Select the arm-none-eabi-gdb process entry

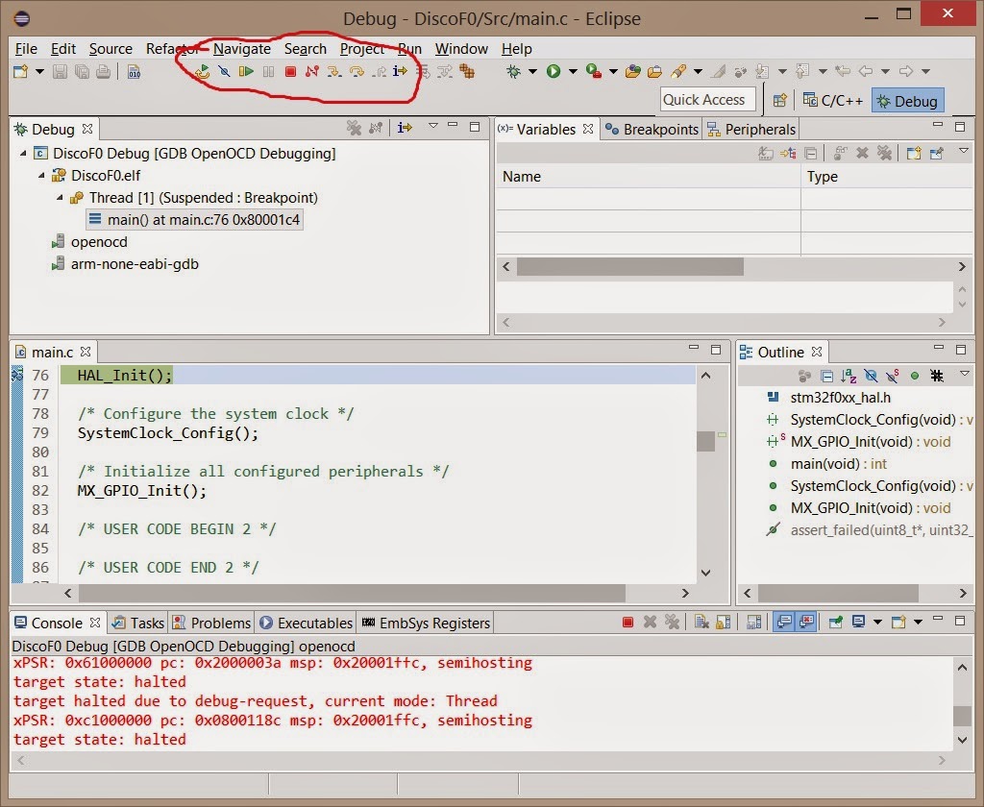coord(125,264)
